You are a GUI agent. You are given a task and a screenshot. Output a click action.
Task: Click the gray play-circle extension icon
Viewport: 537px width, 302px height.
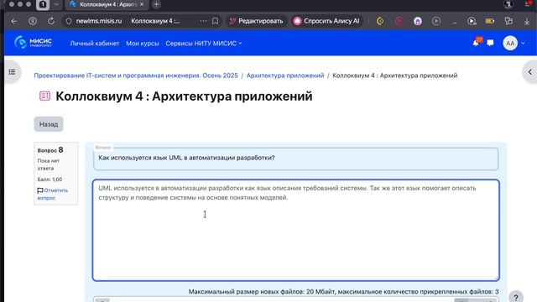click(436, 21)
